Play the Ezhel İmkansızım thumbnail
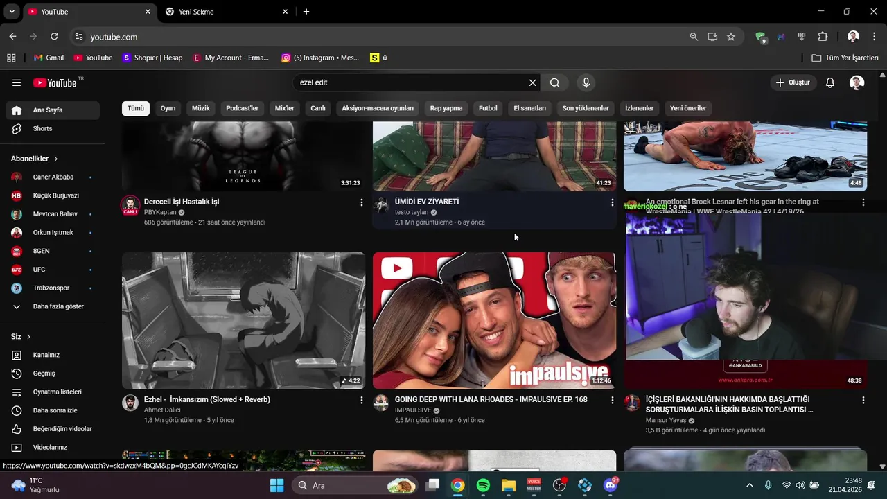The width and height of the screenshot is (887, 499). 243,320
